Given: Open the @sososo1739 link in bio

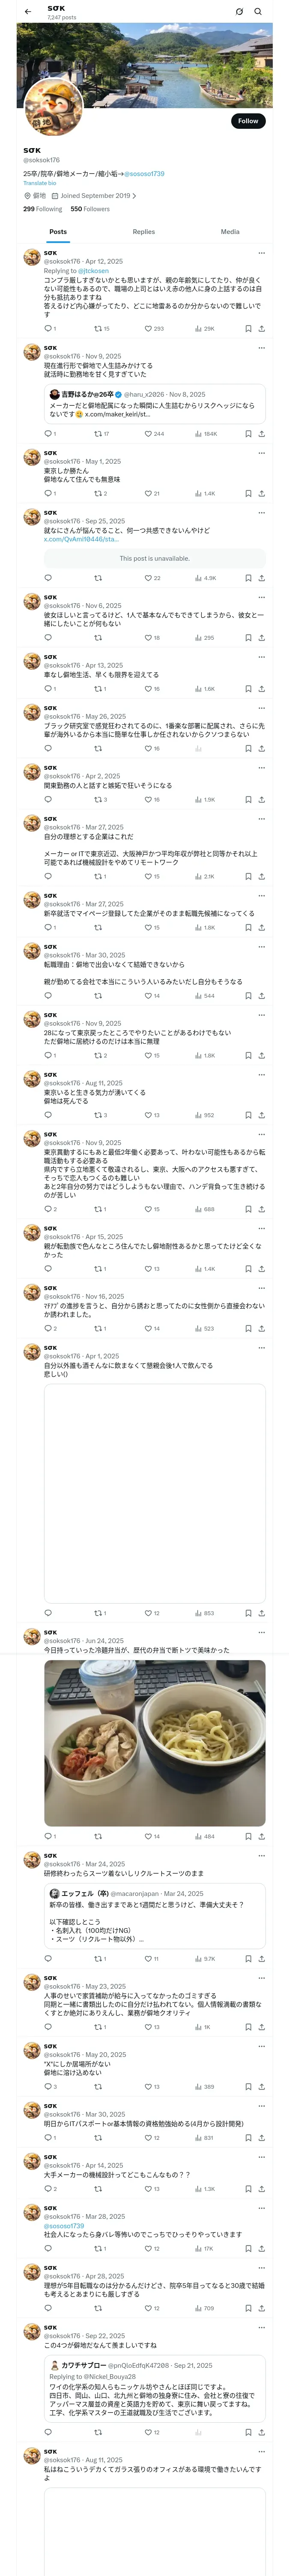Looking at the screenshot, I should 145,174.
